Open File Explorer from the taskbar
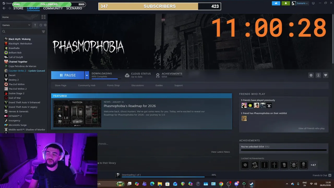 click(x=160, y=184)
